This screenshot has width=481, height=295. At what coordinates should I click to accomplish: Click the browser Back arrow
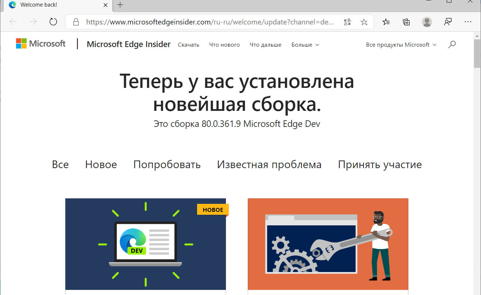14,22
